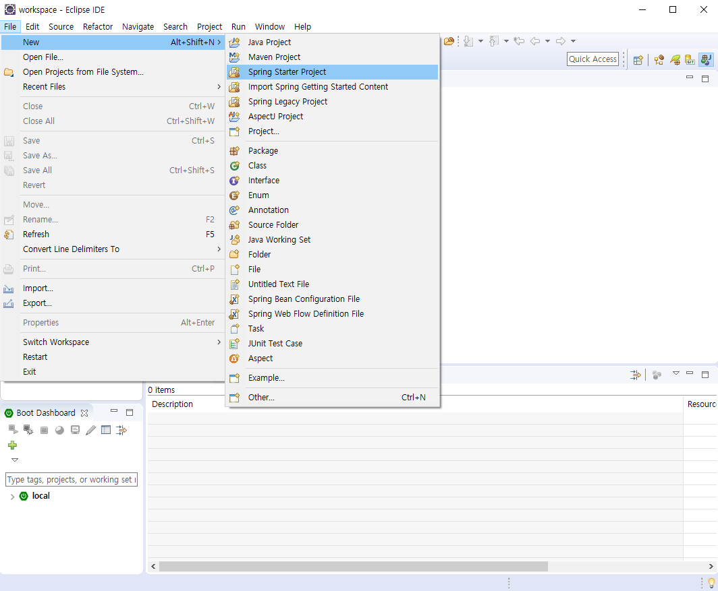The height and width of the screenshot is (591, 718).
Task: Open the Git perspective icon
Action: coord(690,59)
